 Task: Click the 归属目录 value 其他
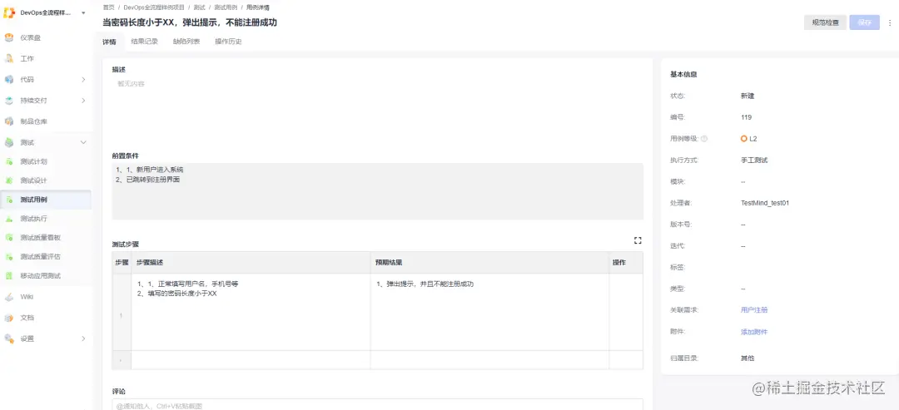[x=747, y=358]
